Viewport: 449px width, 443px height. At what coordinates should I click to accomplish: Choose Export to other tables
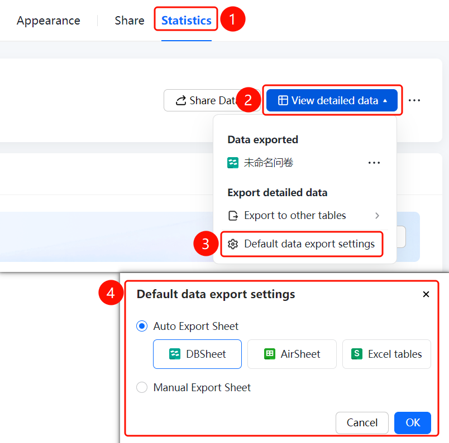pos(305,216)
